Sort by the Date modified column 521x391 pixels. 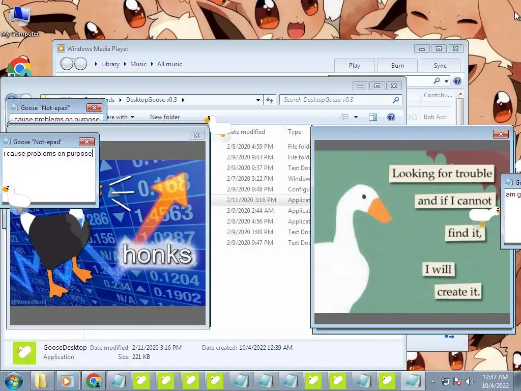point(247,132)
